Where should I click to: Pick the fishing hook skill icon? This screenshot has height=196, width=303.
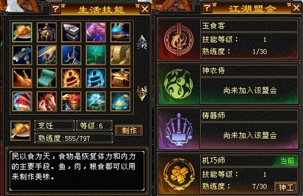71,55
